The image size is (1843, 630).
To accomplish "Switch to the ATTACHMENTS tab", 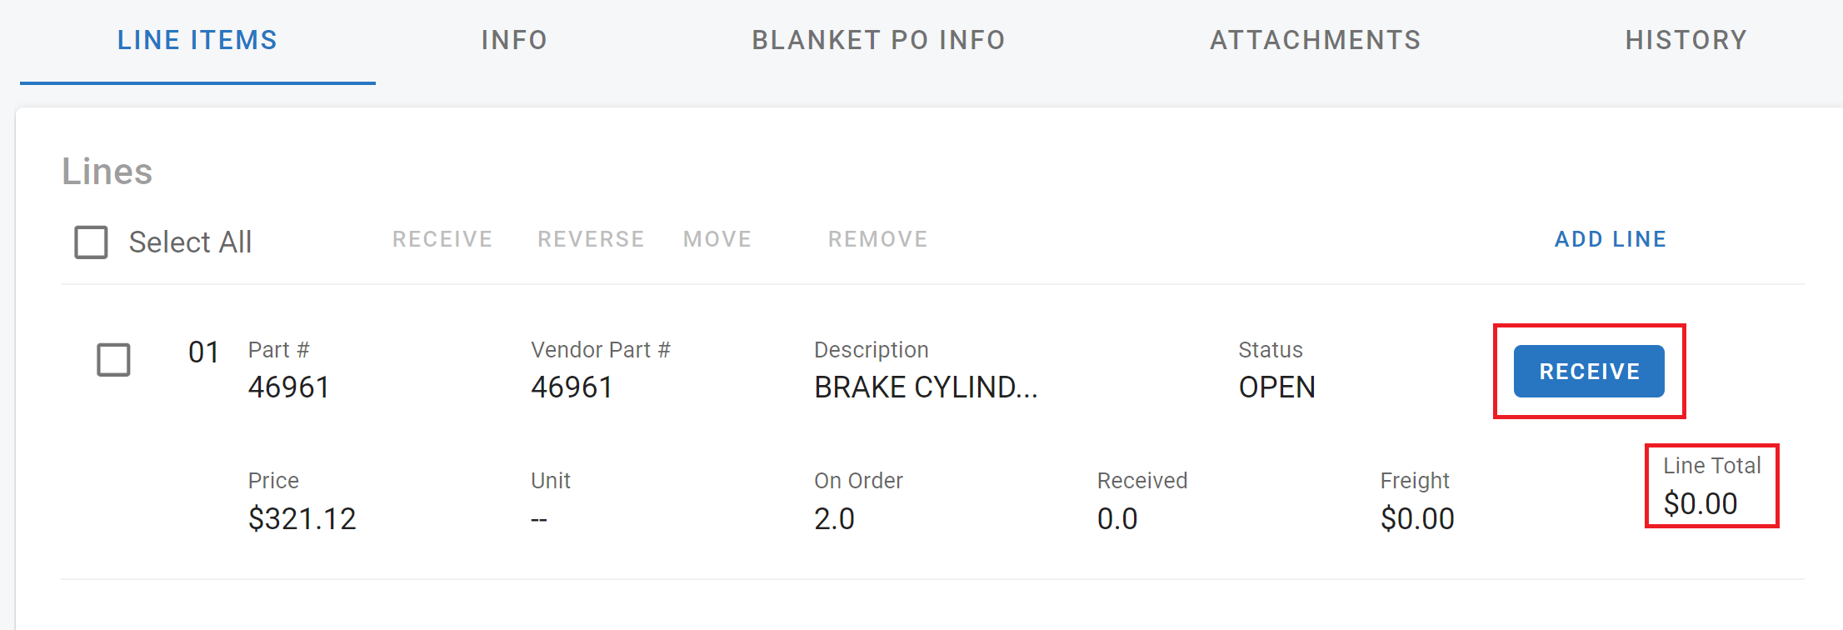I will point(1315,39).
